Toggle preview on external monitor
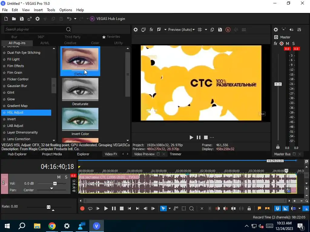The width and height of the screenshot is (310, 232). (143, 30)
